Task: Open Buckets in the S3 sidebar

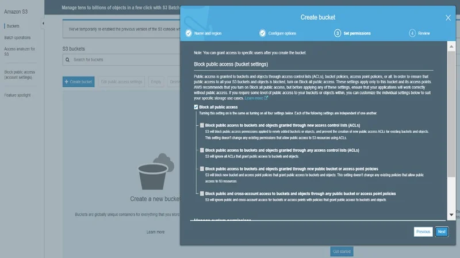Action: 13,26
